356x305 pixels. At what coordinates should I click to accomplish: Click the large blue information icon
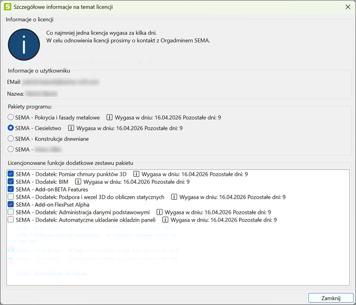[x=24, y=45]
